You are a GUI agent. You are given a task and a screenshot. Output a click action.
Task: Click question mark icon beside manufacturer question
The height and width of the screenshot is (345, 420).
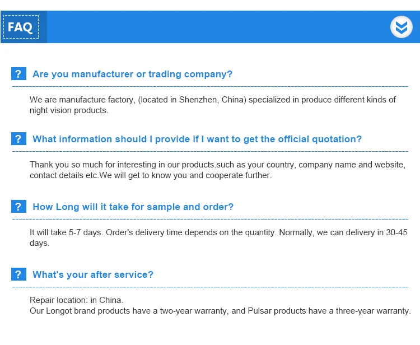pyautogui.click(x=18, y=74)
